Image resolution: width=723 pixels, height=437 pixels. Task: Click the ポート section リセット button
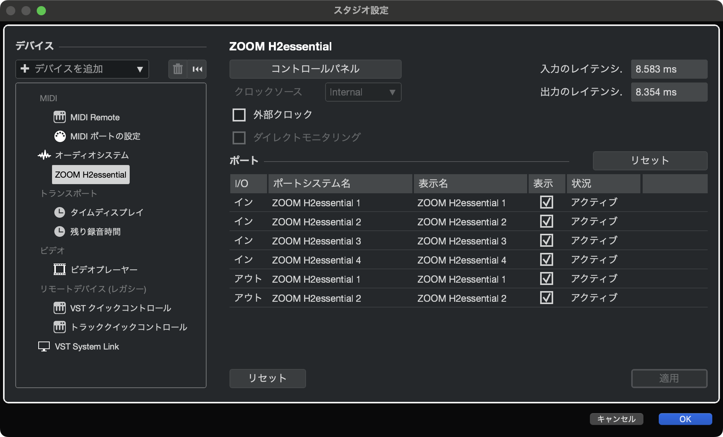coord(650,161)
